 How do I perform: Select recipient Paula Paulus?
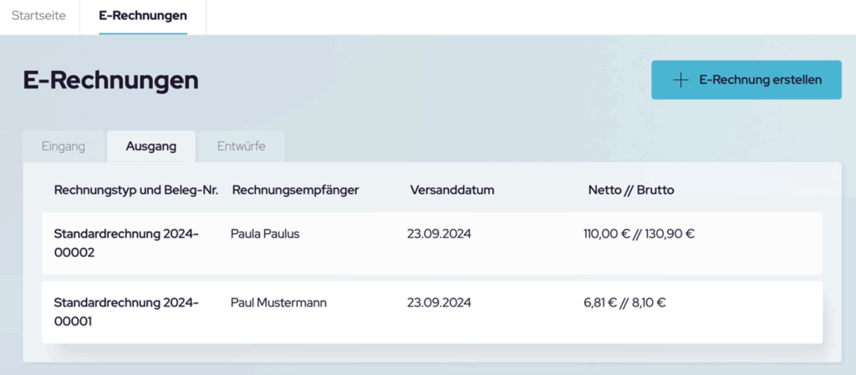point(265,235)
